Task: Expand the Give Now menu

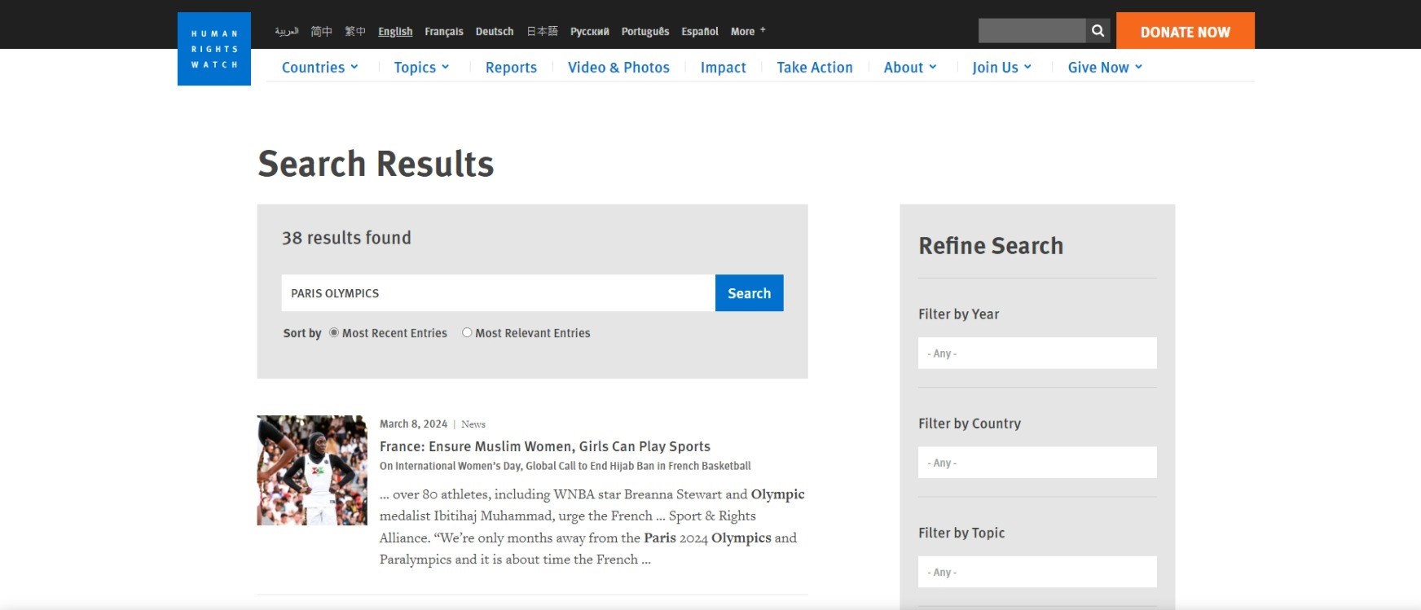Action: click(1105, 68)
